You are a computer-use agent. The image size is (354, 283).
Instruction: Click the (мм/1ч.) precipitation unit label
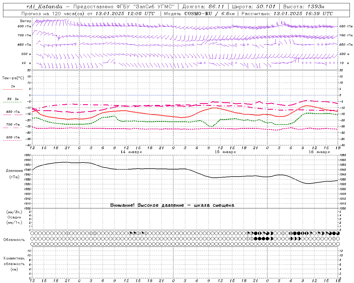14,222
